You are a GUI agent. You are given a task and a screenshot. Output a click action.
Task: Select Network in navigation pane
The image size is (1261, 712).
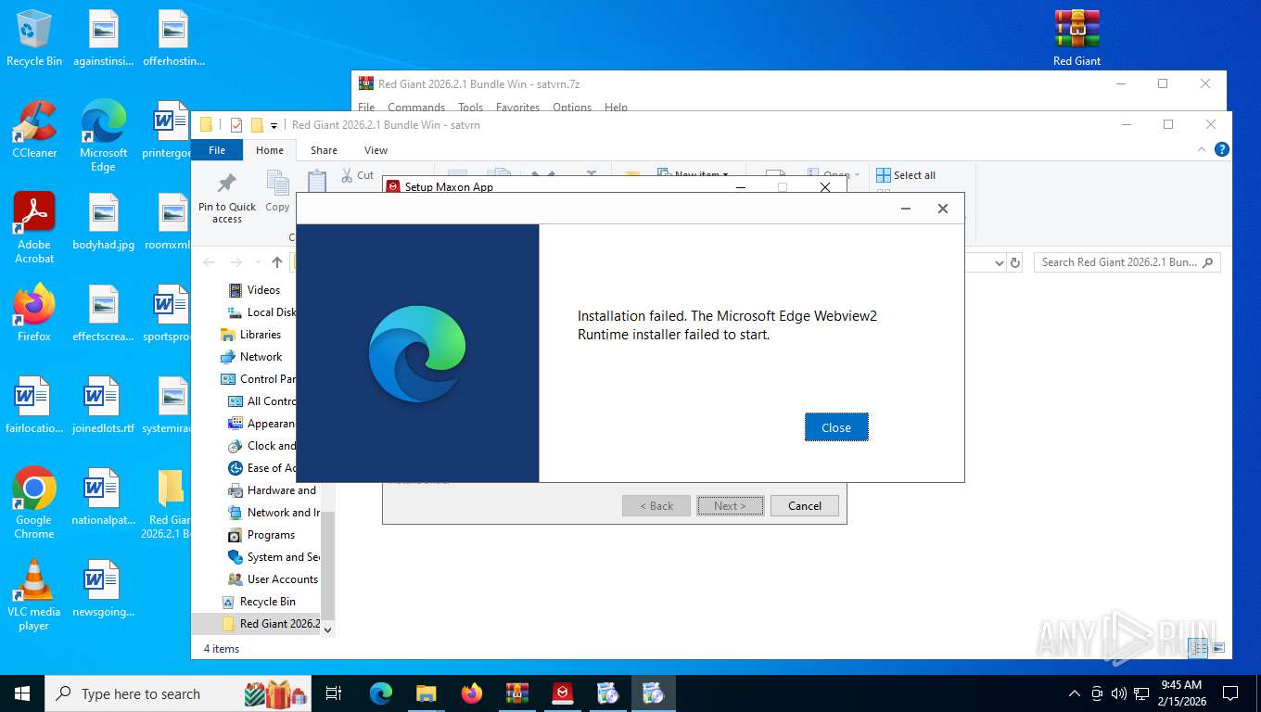point(261,357)
